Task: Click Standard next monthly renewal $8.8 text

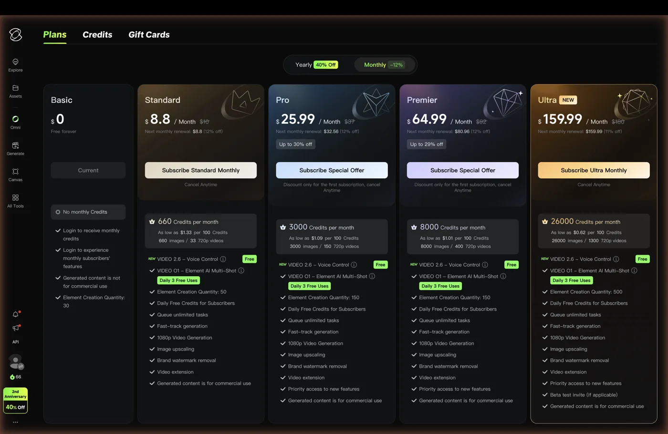Action: pos(184,132)
